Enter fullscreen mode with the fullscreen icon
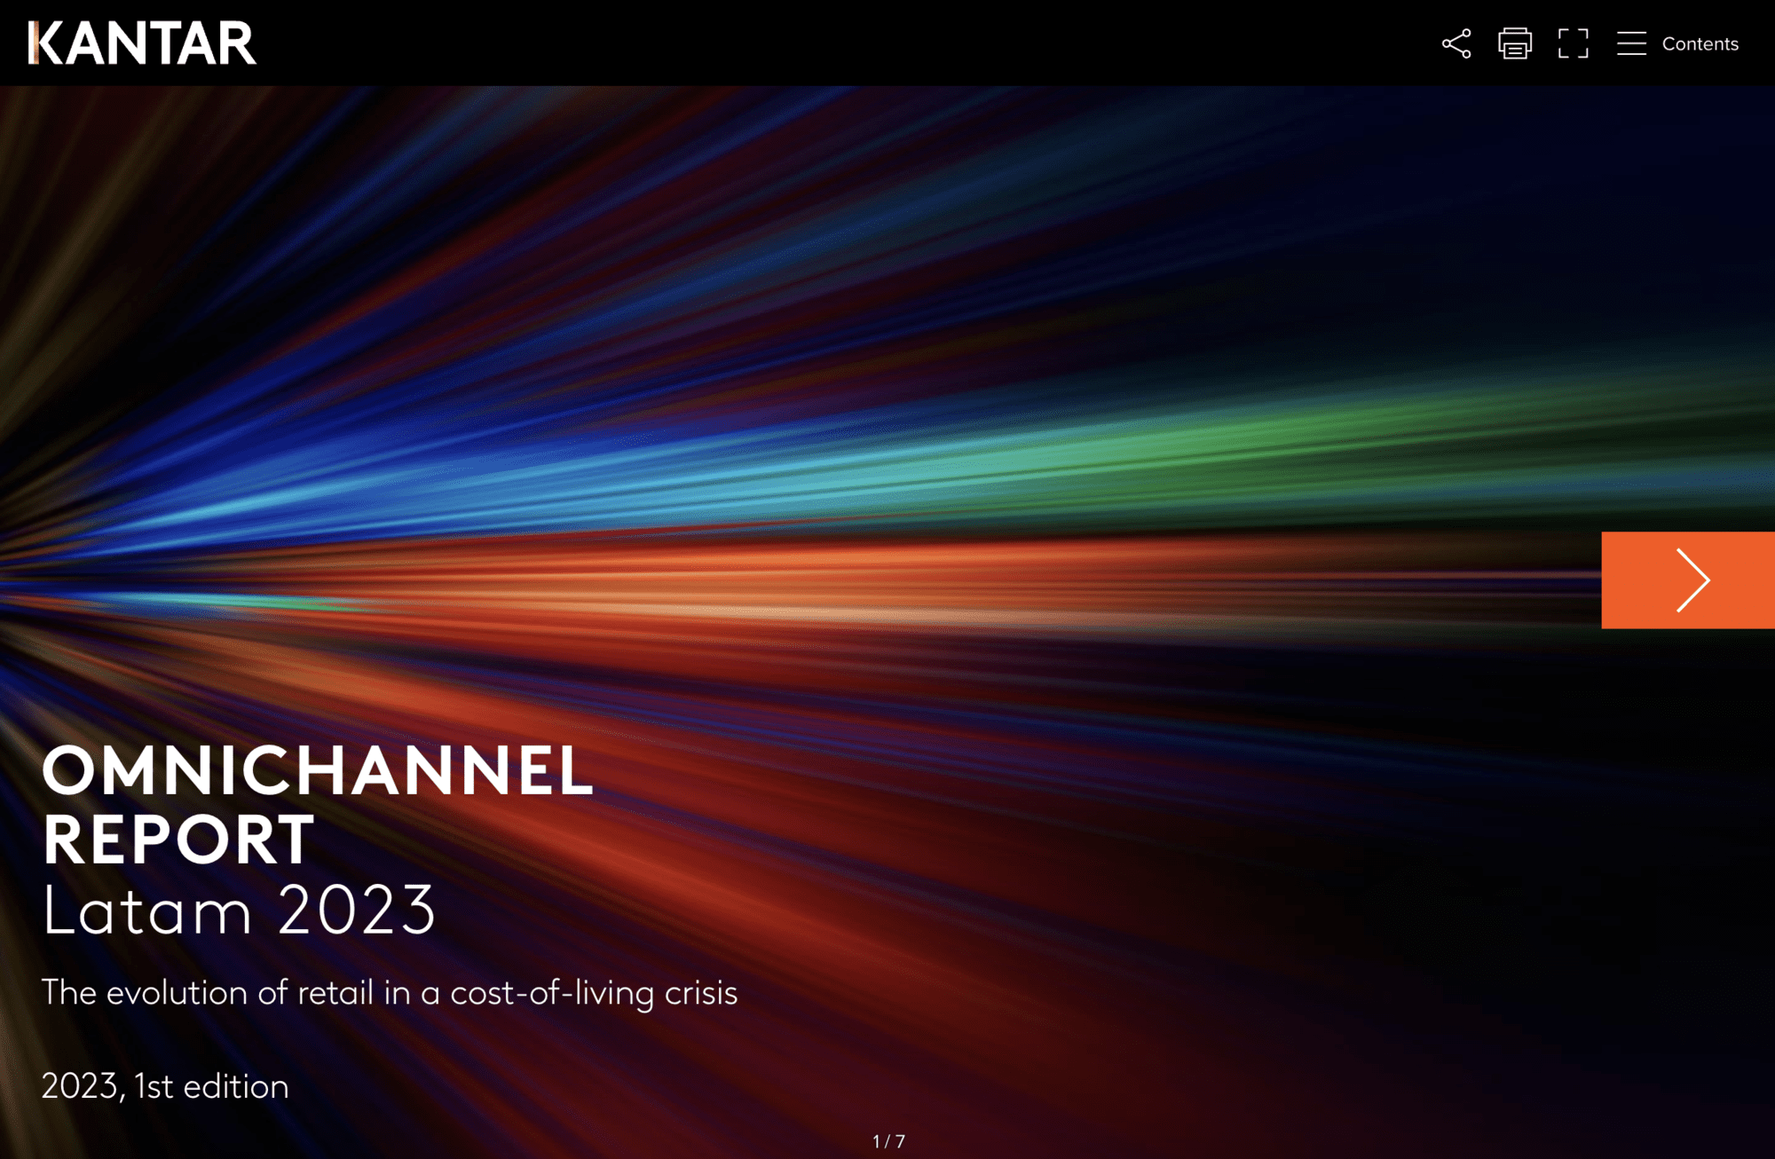The height and width of the screenshot is (1159, 1775). 1573,43
